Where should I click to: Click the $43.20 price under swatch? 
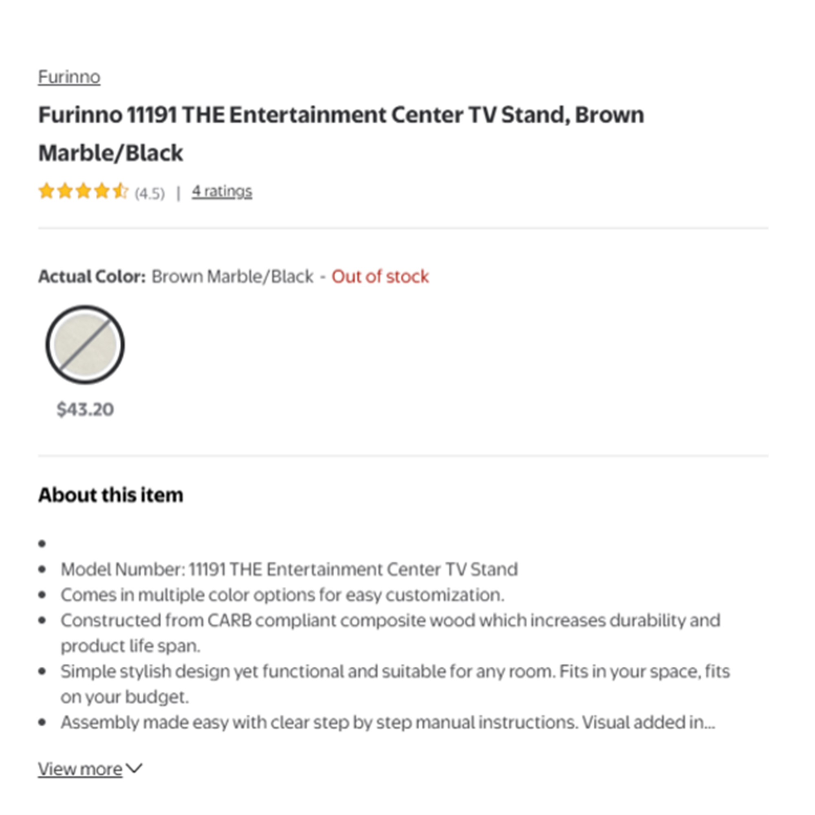click(85, 409)
